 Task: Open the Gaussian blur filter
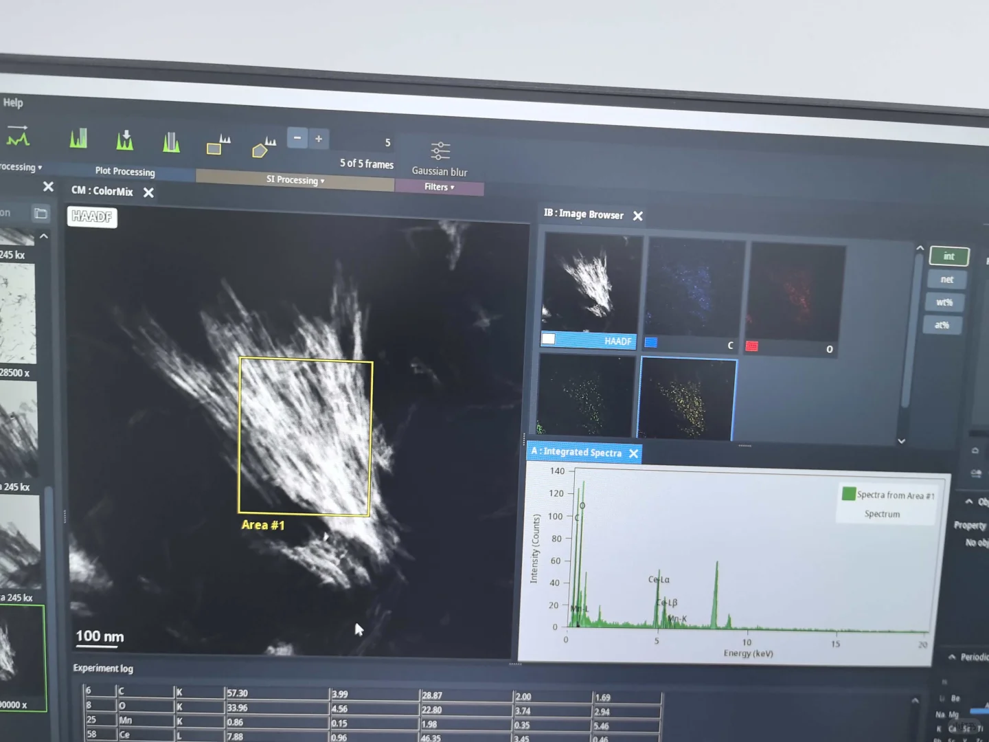tap(440, 159)
